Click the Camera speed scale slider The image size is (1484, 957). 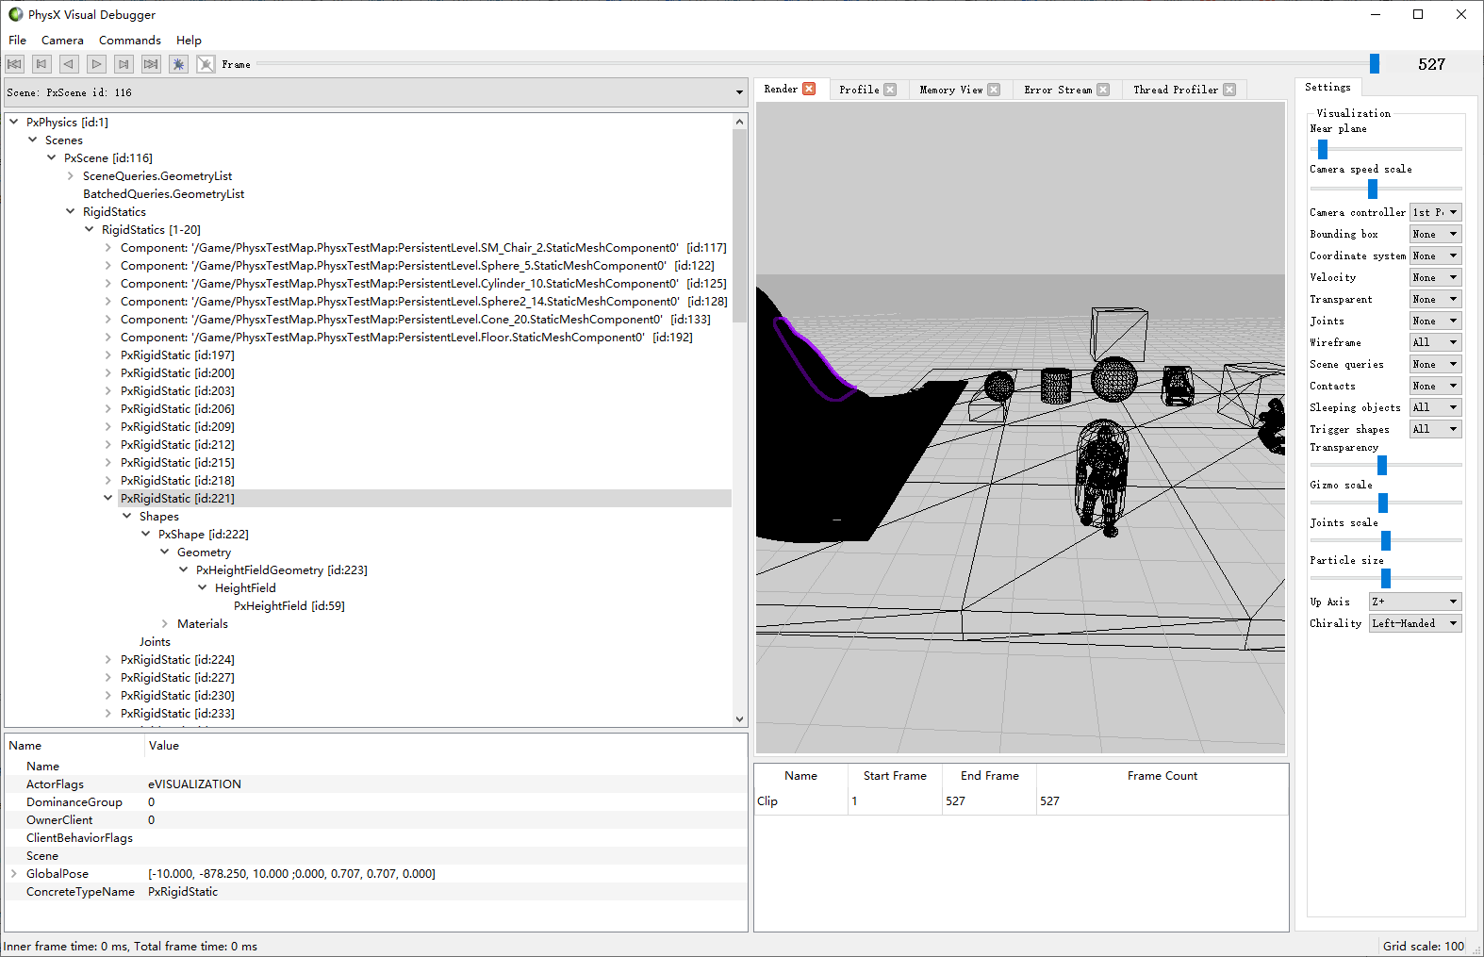1373,189
